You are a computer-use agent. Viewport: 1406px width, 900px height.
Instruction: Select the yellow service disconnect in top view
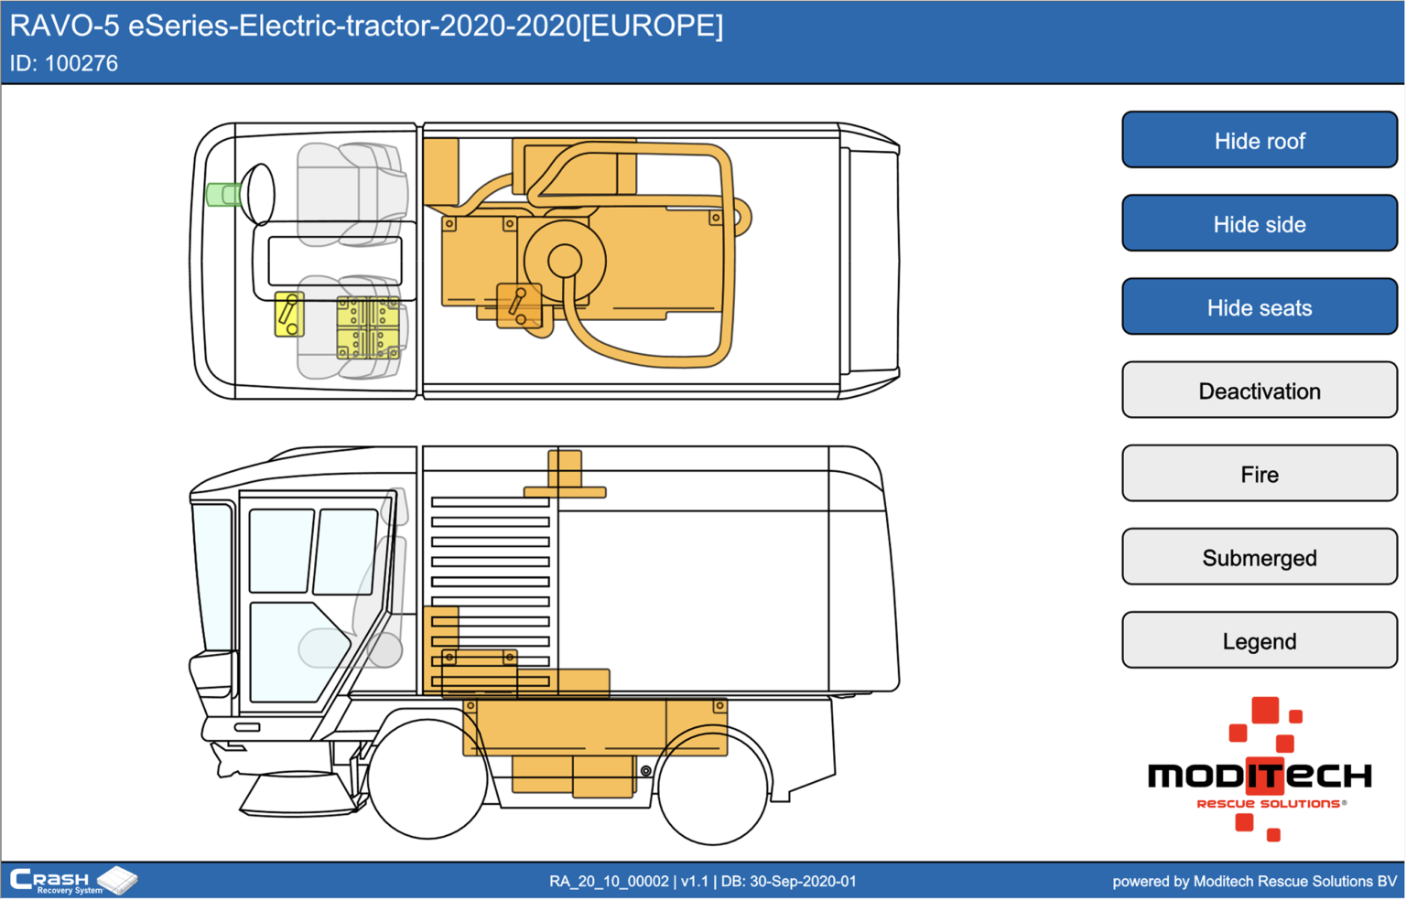[x=289, y=315]
